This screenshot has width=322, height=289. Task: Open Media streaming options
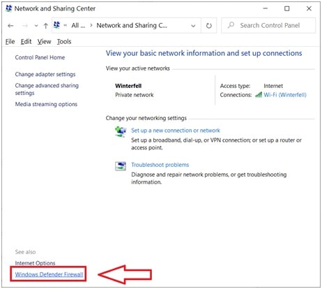coord(46,104)
